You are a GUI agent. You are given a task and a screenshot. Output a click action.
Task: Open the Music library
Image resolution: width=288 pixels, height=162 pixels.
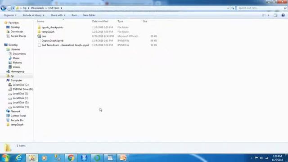(x=16, y=58)
